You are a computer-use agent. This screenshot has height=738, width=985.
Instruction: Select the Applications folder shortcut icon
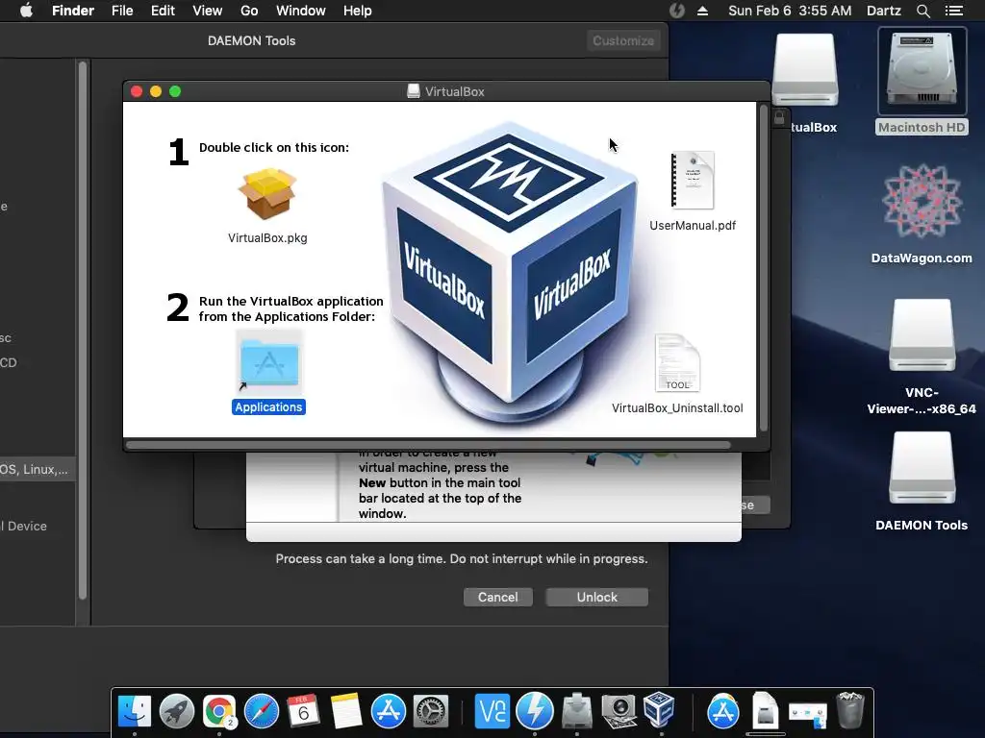click(269, 363)
